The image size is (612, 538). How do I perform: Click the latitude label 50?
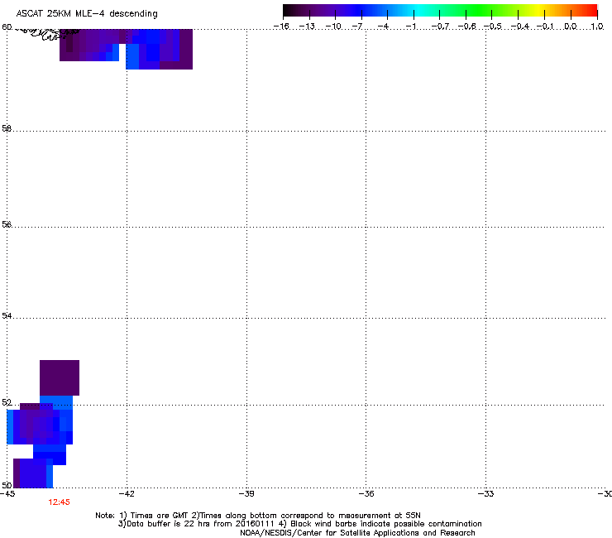tap(7, 485)
